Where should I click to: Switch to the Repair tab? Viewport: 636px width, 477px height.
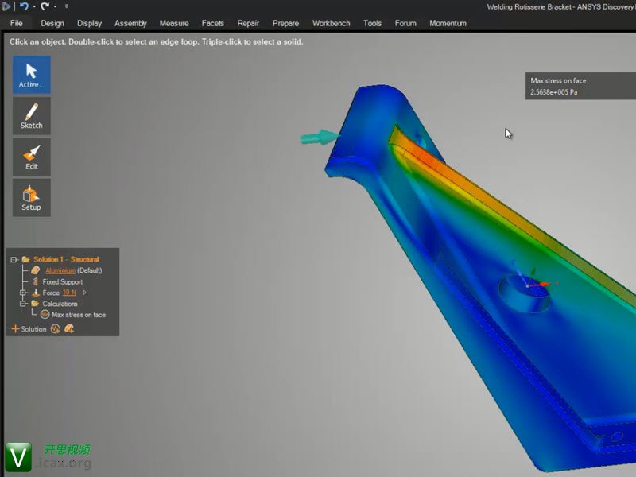[x=248, y=23]
